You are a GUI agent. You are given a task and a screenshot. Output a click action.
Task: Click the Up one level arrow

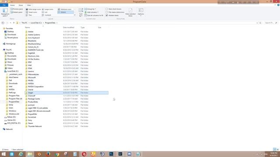(14, 23)
